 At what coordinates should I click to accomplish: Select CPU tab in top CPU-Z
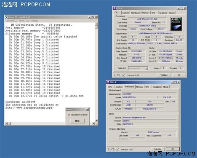tap(117, 13)
